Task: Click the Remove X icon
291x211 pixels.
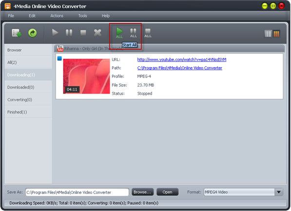Action: coord(97,33)
